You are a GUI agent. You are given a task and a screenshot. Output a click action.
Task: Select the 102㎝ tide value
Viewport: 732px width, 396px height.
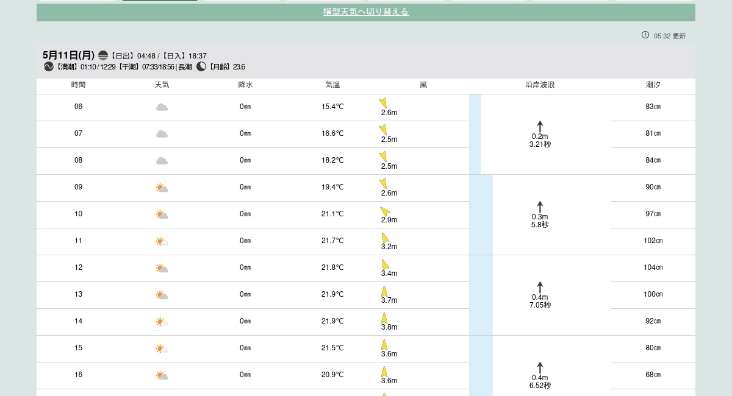pyautogui.click(x=653, y=241)
